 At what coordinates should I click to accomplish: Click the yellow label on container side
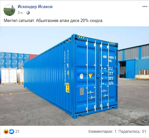click(68, 88)
